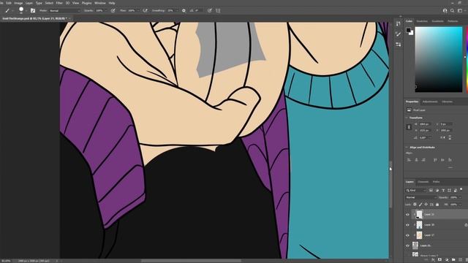This screenshot has height=263, width=468.
Task: Click align top edges icon
Action: (435, 160)
